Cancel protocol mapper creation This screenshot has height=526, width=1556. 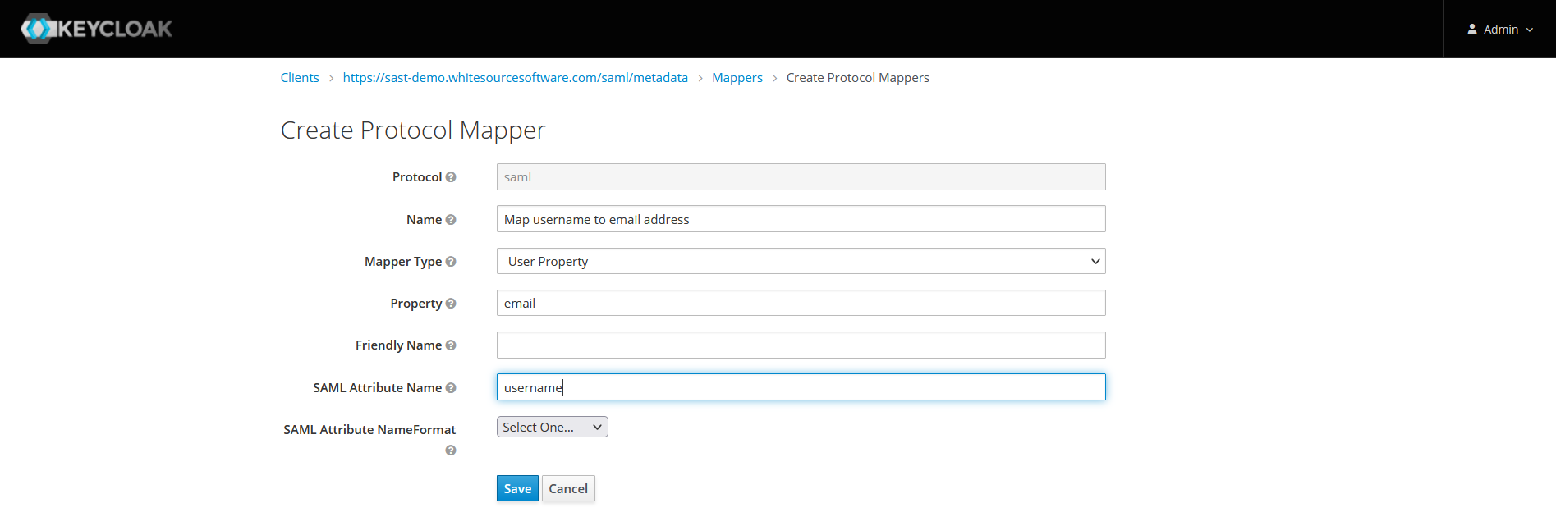(x=568, y=488)
